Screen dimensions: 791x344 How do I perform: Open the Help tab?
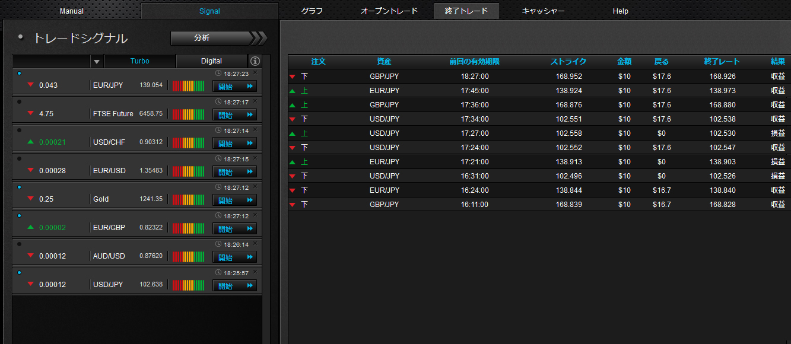(621, 11)
